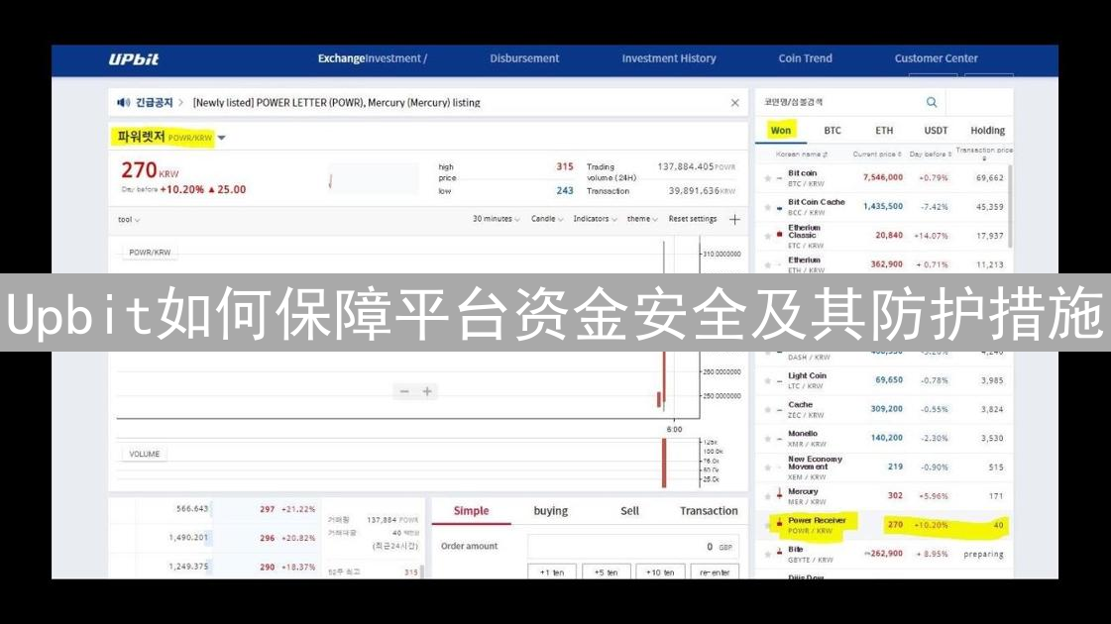Sort list by Korean name column
This screenshot has height=624, width=1111.
(x=802, y=154)
